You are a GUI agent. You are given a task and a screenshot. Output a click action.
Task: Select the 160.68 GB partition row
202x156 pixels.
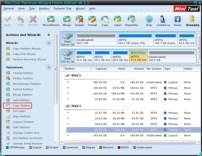tap(130, 88)
